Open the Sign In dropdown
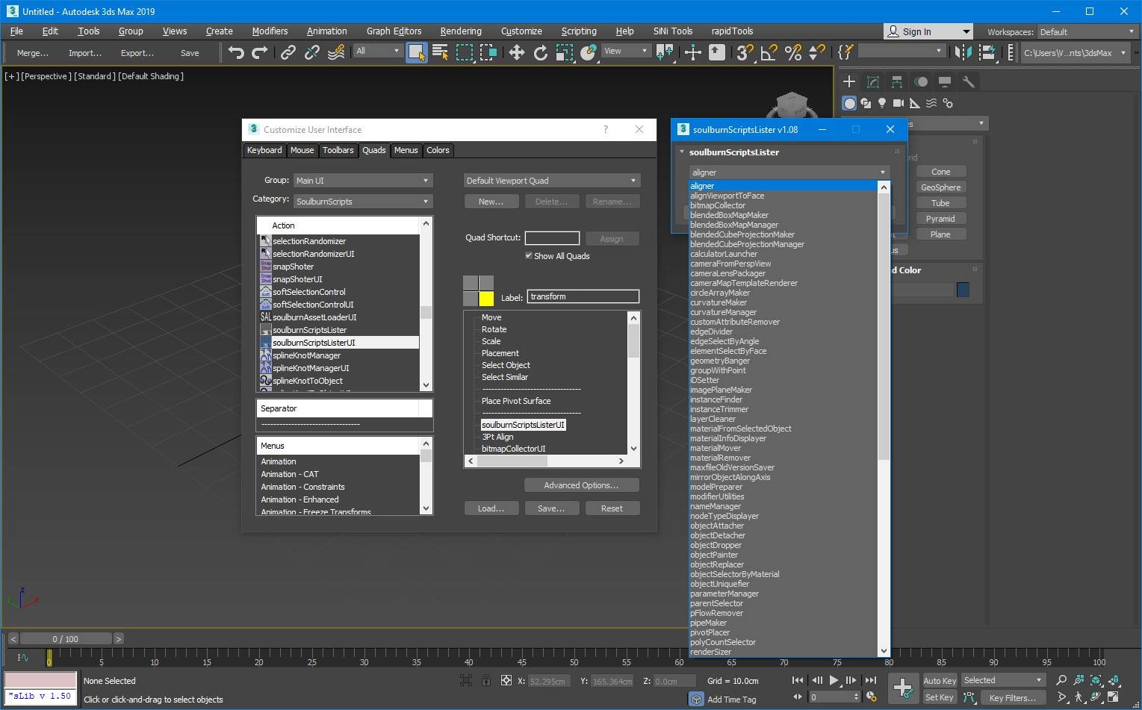Image resolution: width=1142 pixels, height=710 pixels. coord(928,31)
